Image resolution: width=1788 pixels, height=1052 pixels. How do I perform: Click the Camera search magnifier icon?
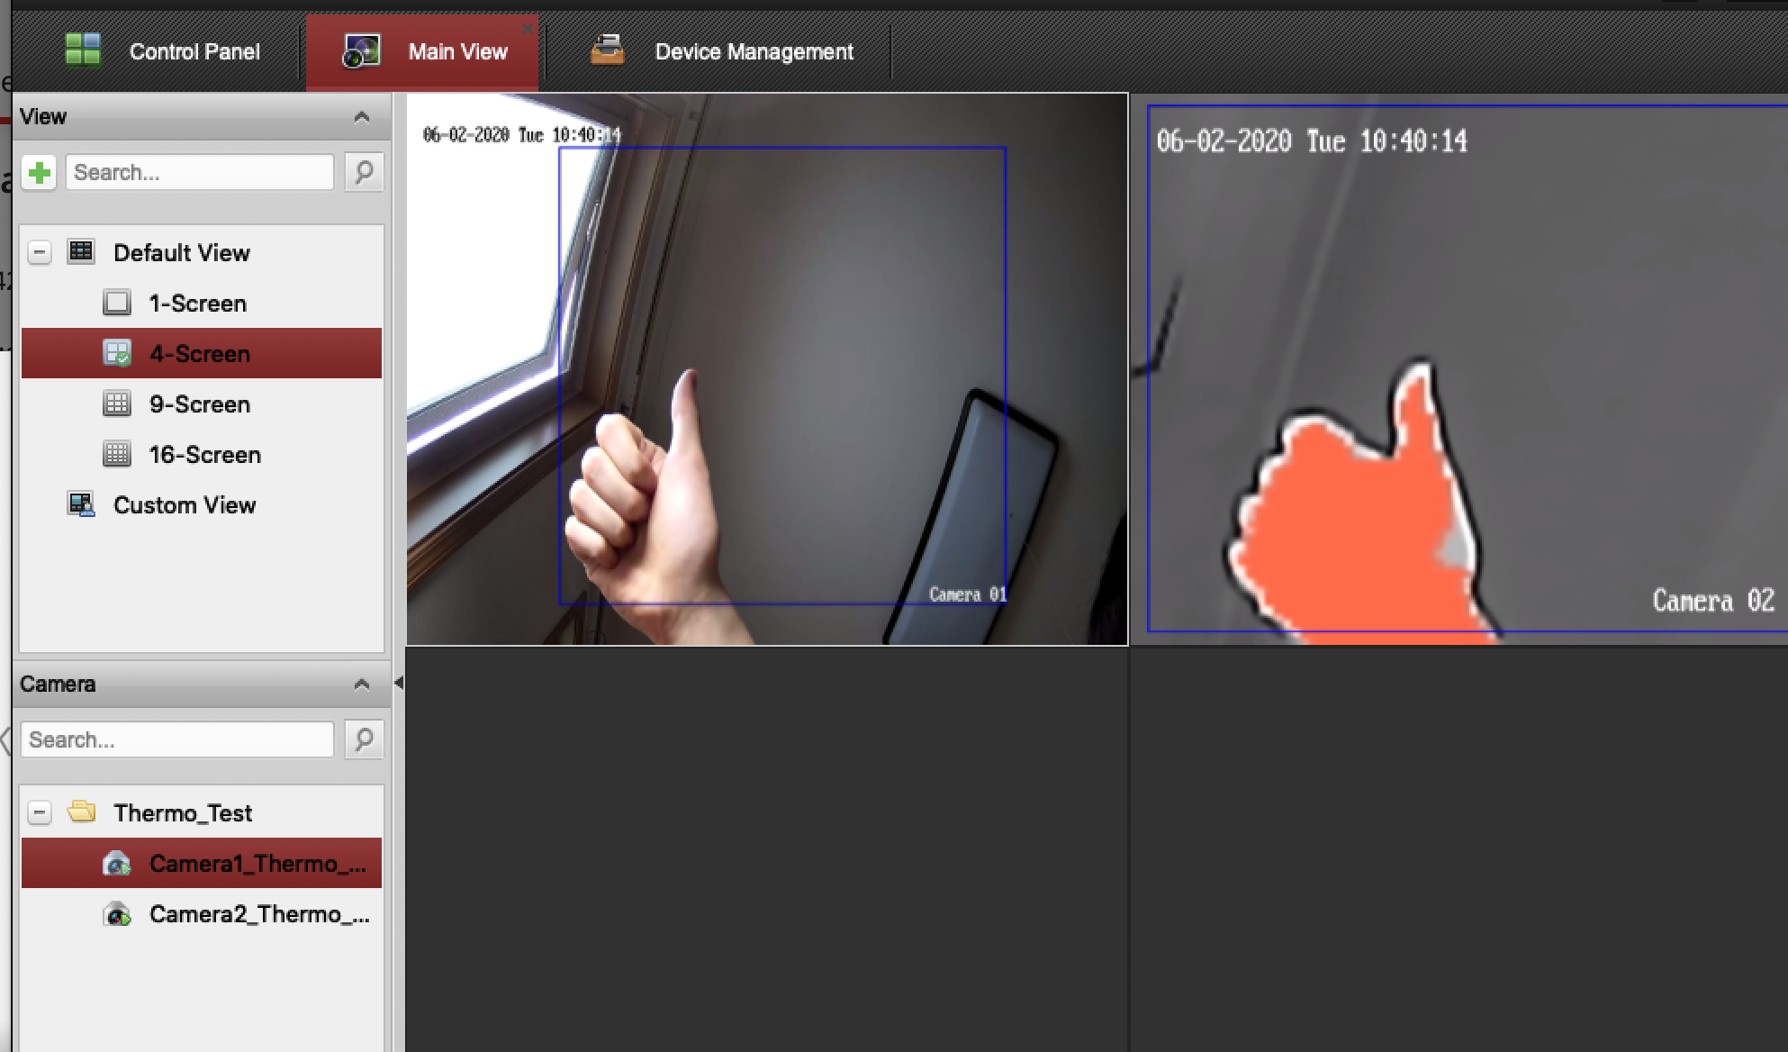[364, 739]
